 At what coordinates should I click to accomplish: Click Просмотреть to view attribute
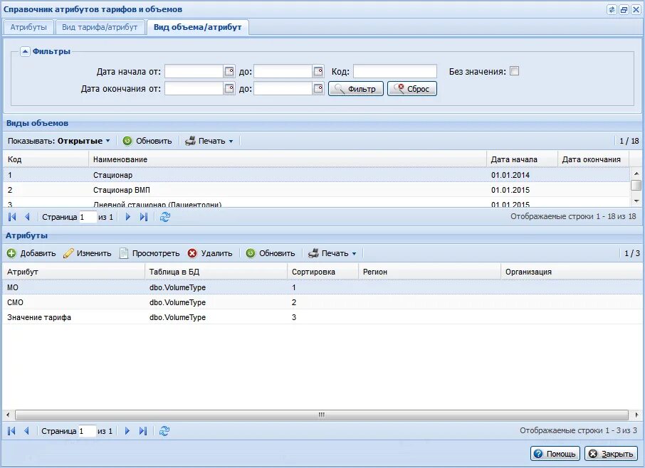click(150, 253)
